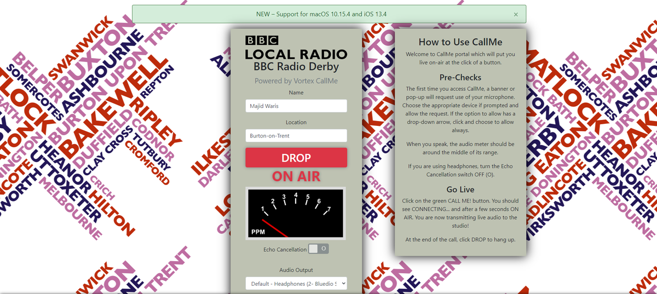Screen dimensions: 657x294
Task: Dismiss the macOS support notification banner
Action: point(516,14)
